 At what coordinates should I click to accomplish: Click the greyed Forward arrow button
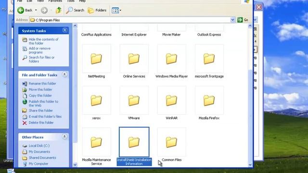[x=44, y=10]
